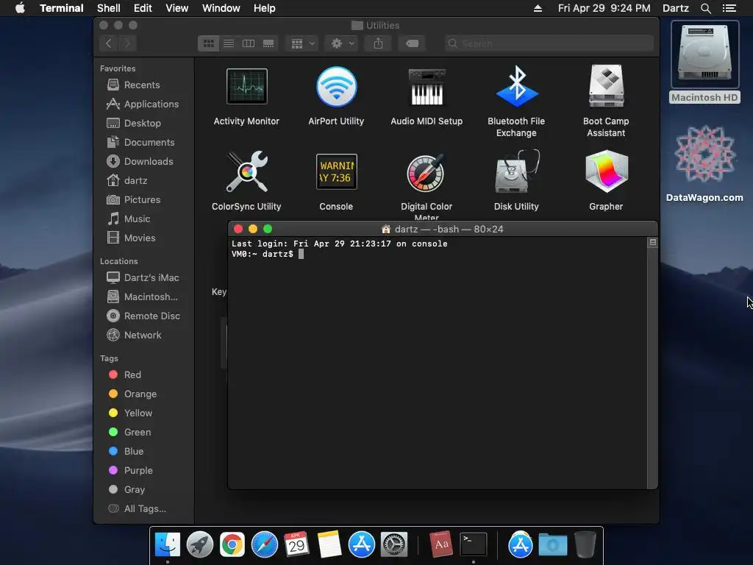Image resolution: width=753 pixels, height=565 pixels.
Task: Open Dictionary in the Dock
Action: (441, 544)
